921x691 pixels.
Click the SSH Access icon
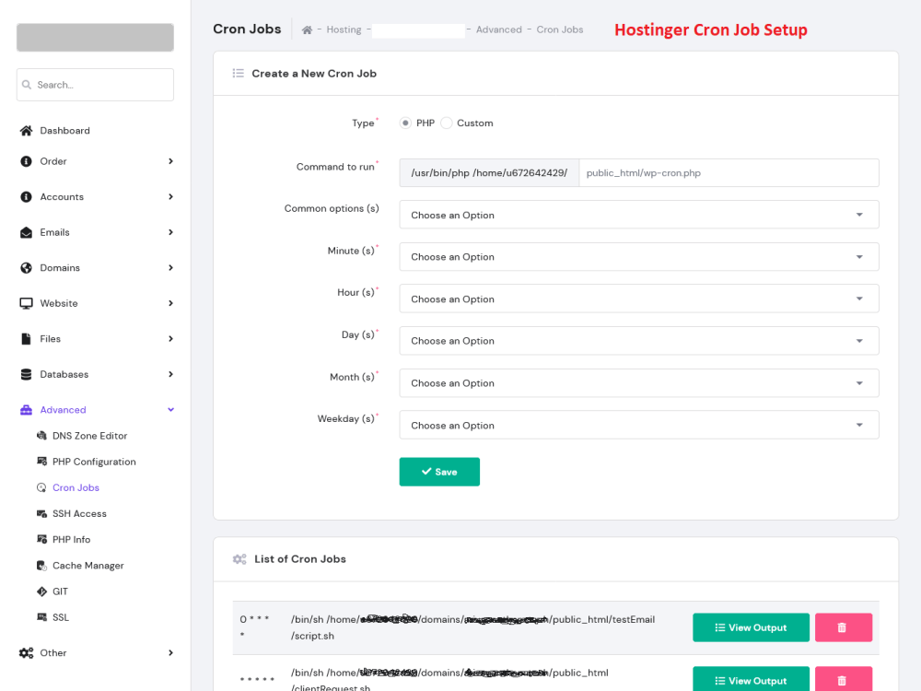click(41, 513)
